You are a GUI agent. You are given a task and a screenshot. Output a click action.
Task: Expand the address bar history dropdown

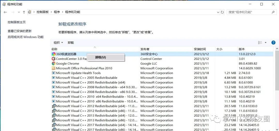tap(218, 12)
